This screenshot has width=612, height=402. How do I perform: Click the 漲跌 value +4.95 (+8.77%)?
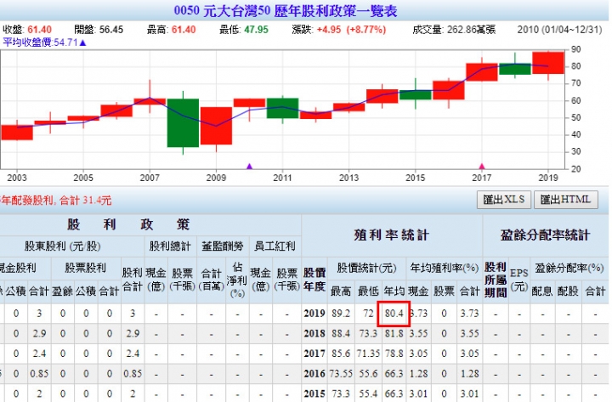point(351,30)
